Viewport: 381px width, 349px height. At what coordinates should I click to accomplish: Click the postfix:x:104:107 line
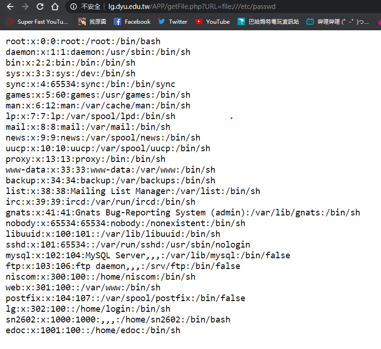[x=125, y=298]
